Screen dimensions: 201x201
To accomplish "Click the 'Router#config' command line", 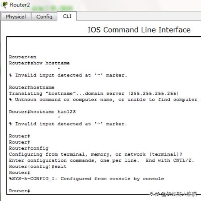I will pyautogui.click(x=29, y=148).
